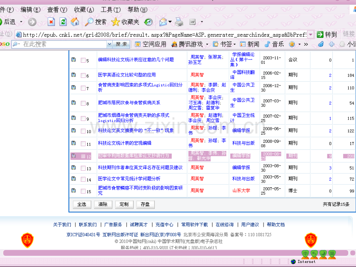Expand the 腾讯游戏 dropdown menu
The image size is (356, 267).
point(207,44)
